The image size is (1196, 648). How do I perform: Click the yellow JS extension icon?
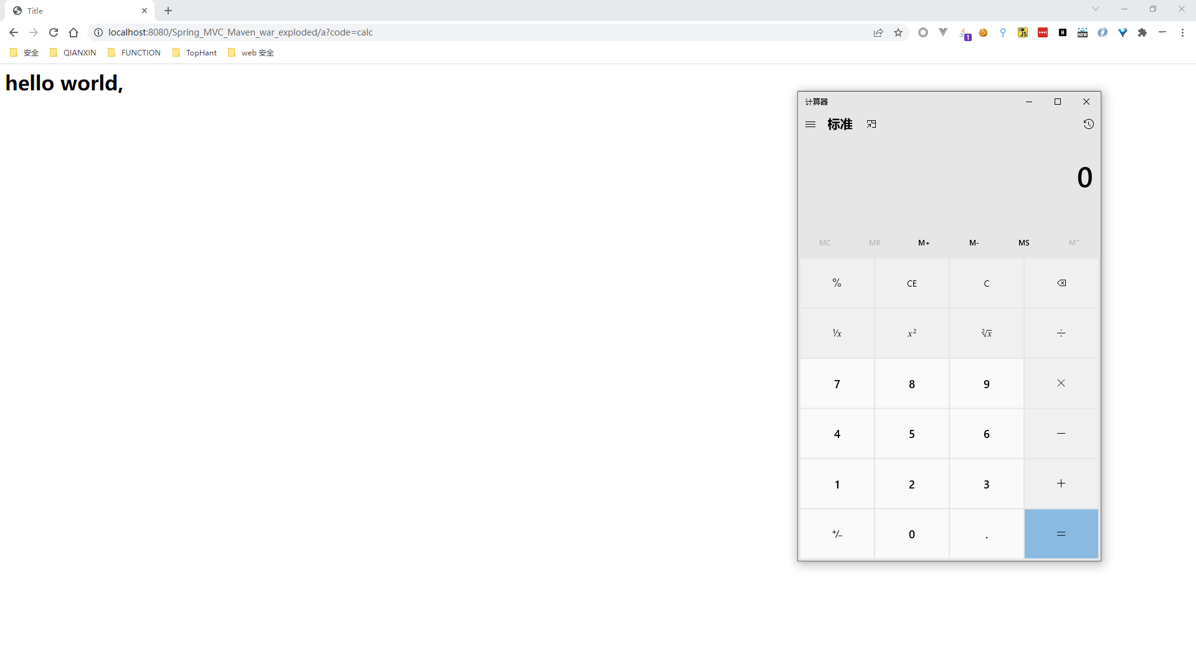[x=1023, y=32]
